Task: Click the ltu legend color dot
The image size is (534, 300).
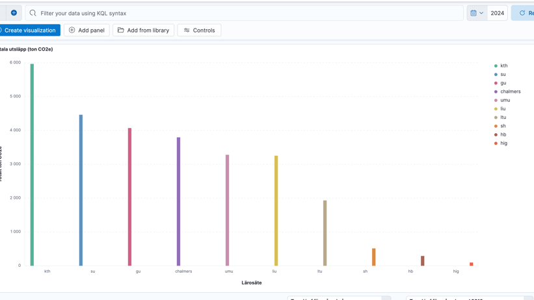Action: tap(496, 118)
